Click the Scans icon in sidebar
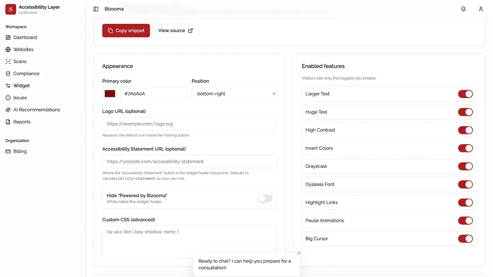 8,62
